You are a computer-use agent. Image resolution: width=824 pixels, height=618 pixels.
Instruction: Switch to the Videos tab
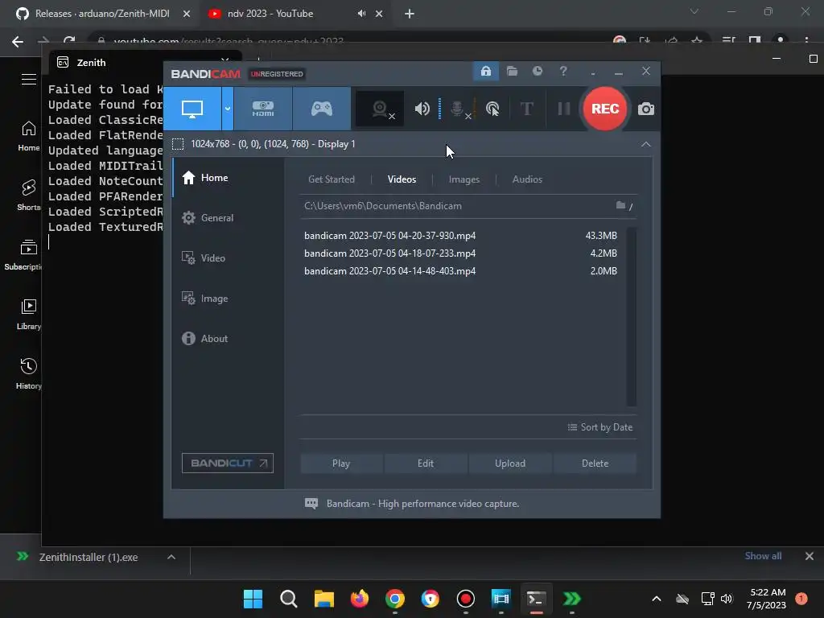pos(402,179)
